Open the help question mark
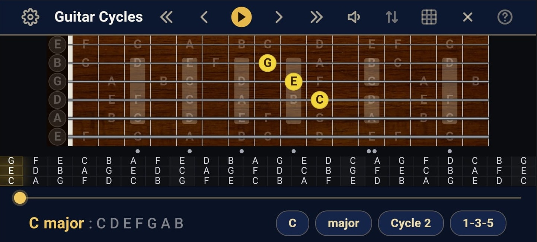This screenshot has height=242, width=537. pos(505,17)
